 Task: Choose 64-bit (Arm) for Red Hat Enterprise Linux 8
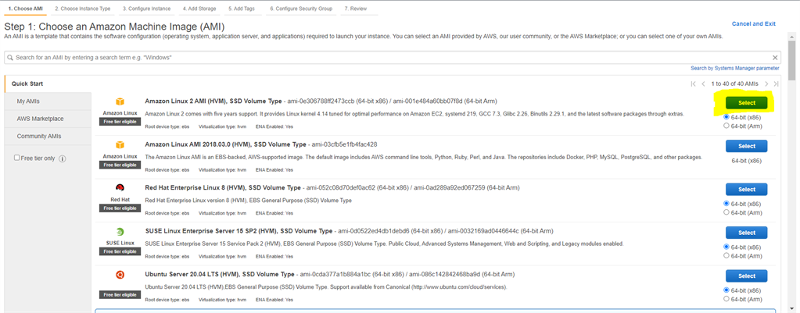(x=726, y=212)
